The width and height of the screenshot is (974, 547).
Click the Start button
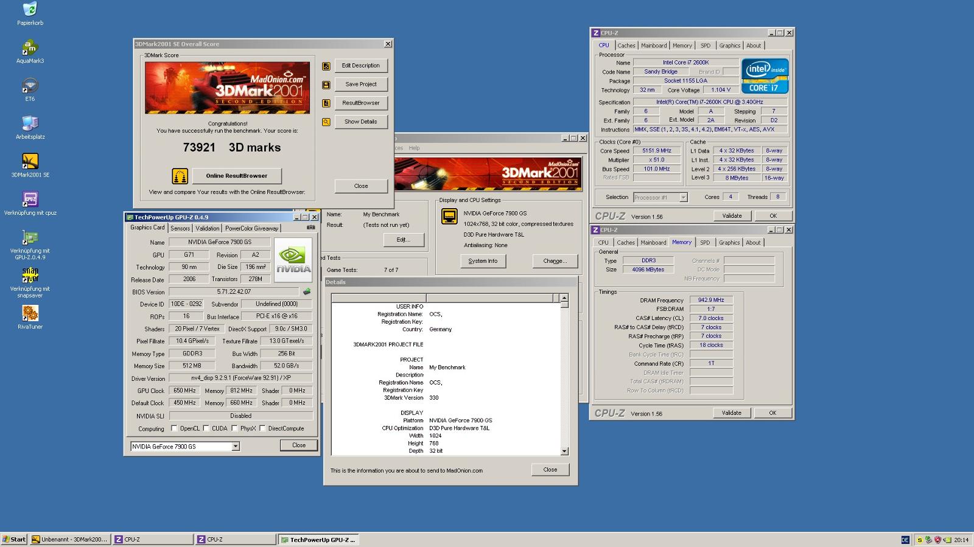tap(14, 539)
